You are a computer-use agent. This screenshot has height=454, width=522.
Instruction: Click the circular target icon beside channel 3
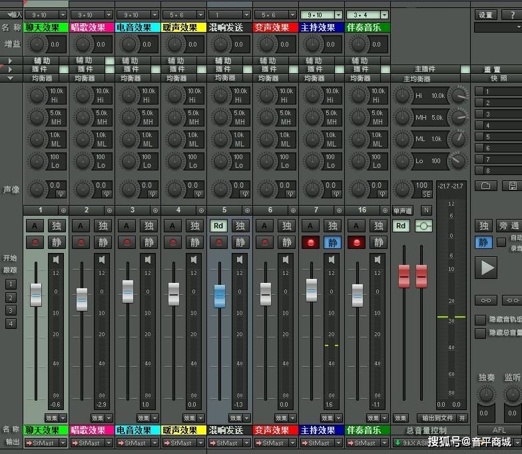pyautogui.click(x=155, y=210)
